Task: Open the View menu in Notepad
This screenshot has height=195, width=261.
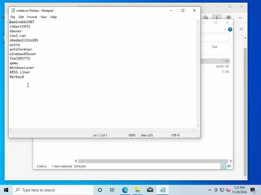Action: 44,17
